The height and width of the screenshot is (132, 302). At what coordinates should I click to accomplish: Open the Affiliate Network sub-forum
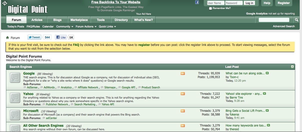point(88,87)
